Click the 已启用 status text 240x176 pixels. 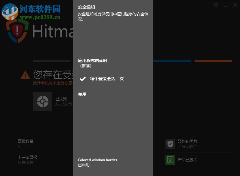click(x=84, y=165)
